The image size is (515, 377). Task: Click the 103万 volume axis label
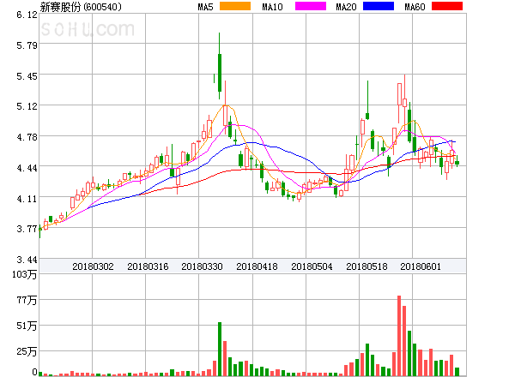[25, 274]
